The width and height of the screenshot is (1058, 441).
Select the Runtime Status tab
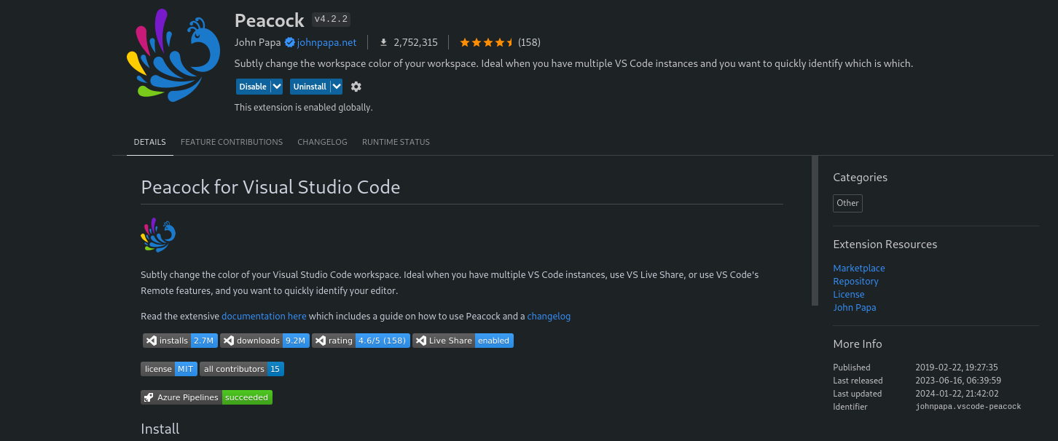[x=396, y=142]
